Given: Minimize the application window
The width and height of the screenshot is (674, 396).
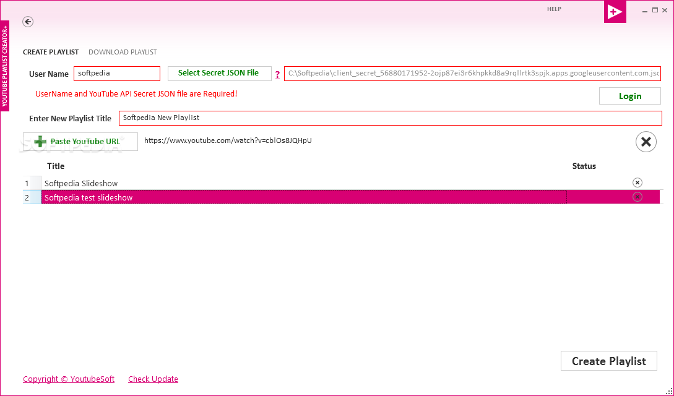Looking at the screenshot, I should click(645, 11).
